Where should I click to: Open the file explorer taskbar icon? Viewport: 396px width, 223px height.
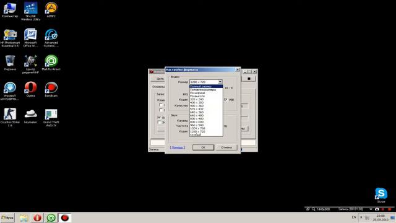click(24, 217)
